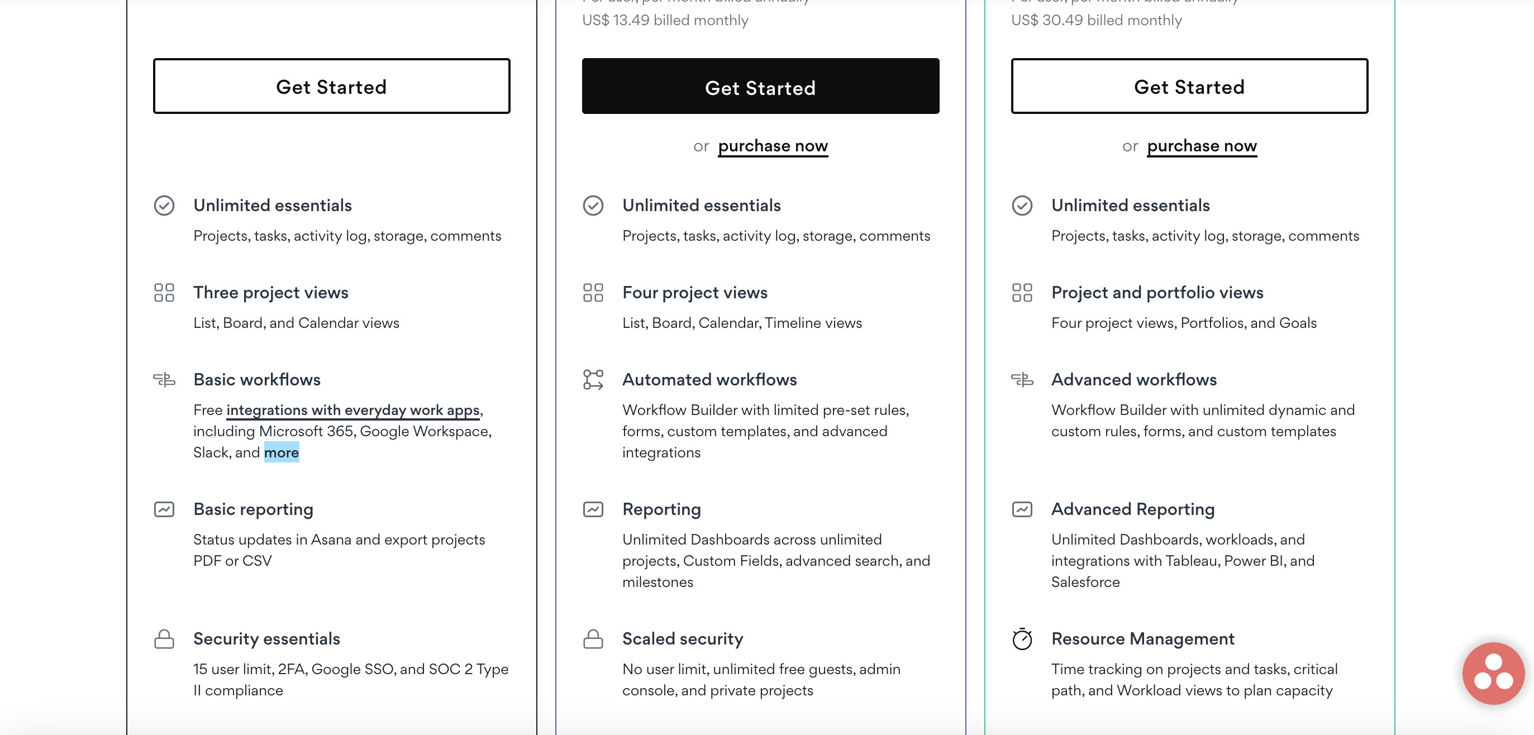
Task: Follow integrations with everyday work apps link
Action: (x=353, y=410)
